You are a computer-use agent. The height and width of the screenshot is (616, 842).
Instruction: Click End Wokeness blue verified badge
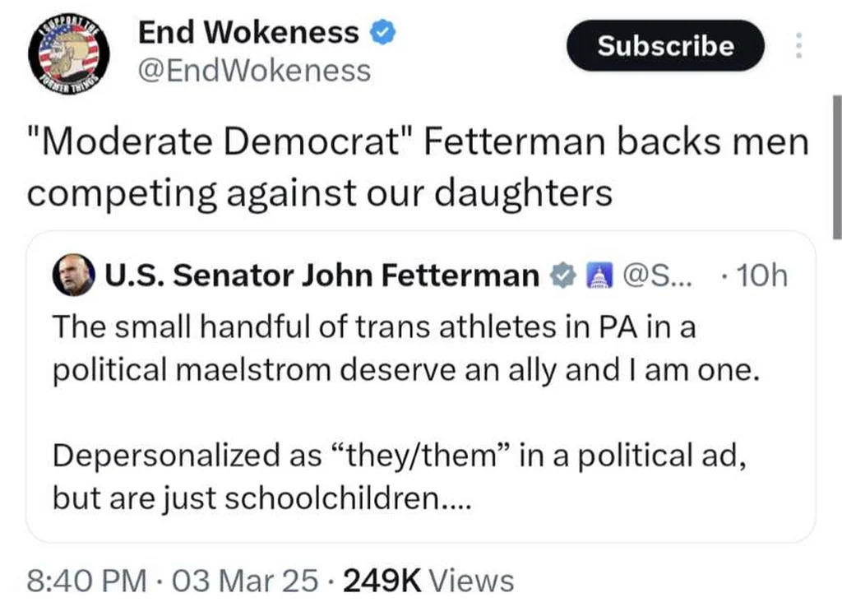[384, 32]
